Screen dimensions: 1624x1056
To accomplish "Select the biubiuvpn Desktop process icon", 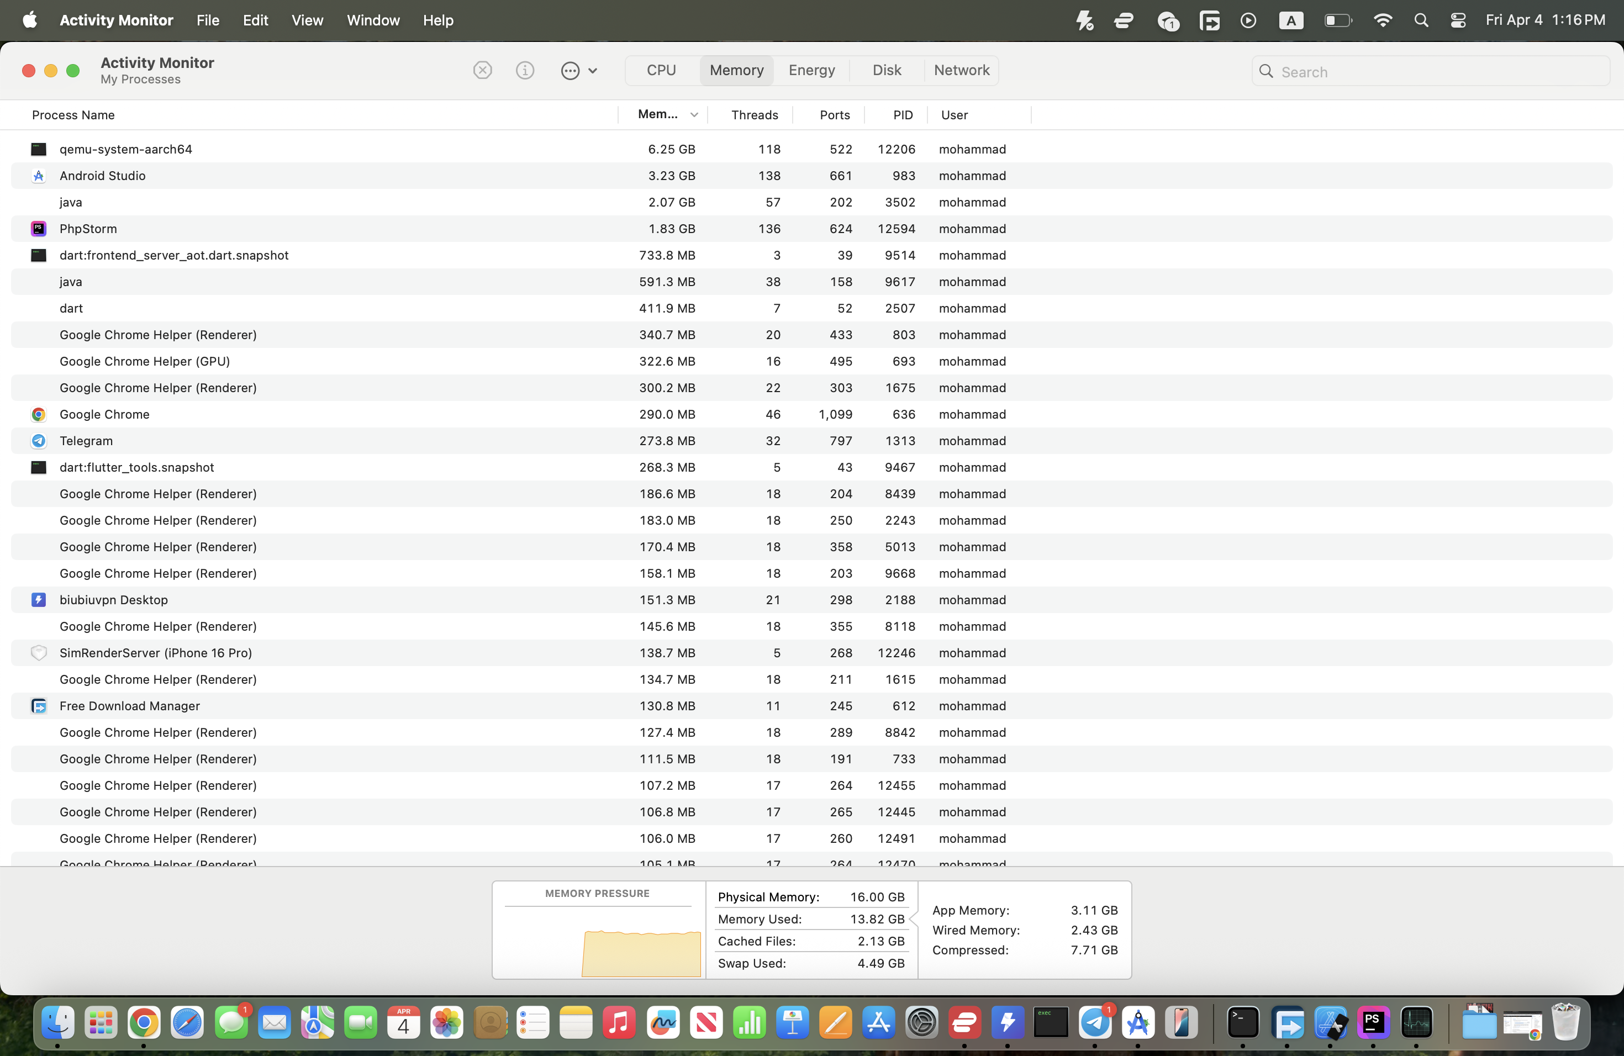I will (x=39, y=600).
